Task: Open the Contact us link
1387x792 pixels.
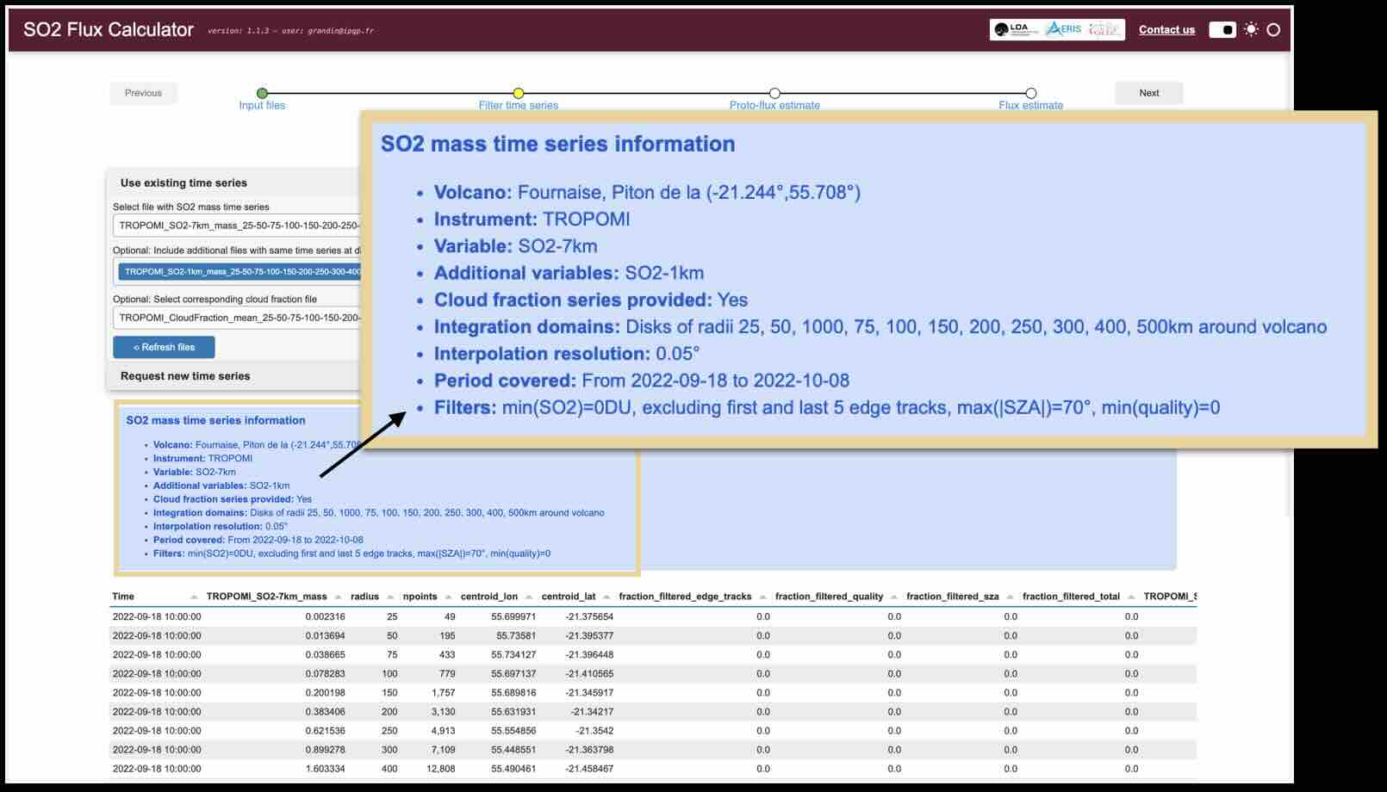Action: (x=1166, y=29)
